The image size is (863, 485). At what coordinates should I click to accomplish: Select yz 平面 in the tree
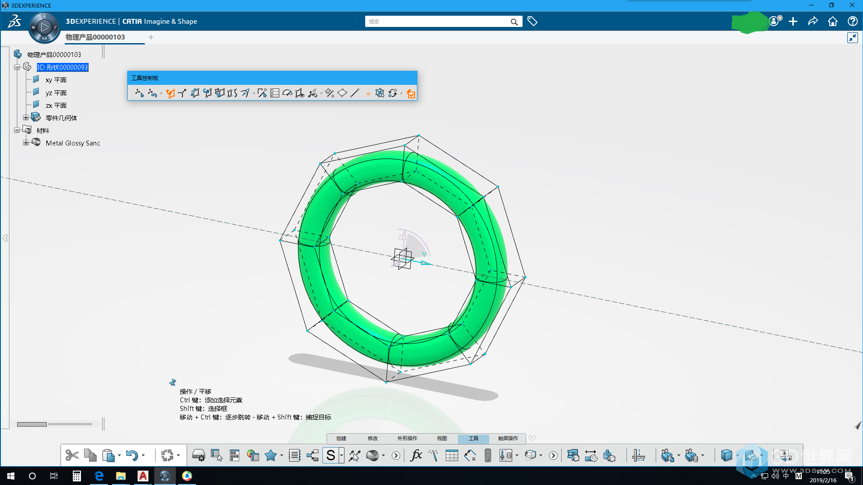click(x=56, y=93)
